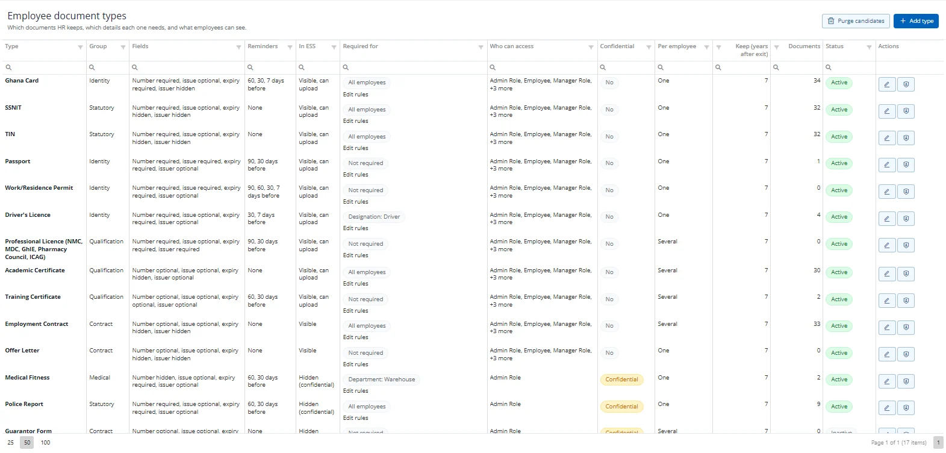
Task: Open the Required for column filter
Action: 481,47
